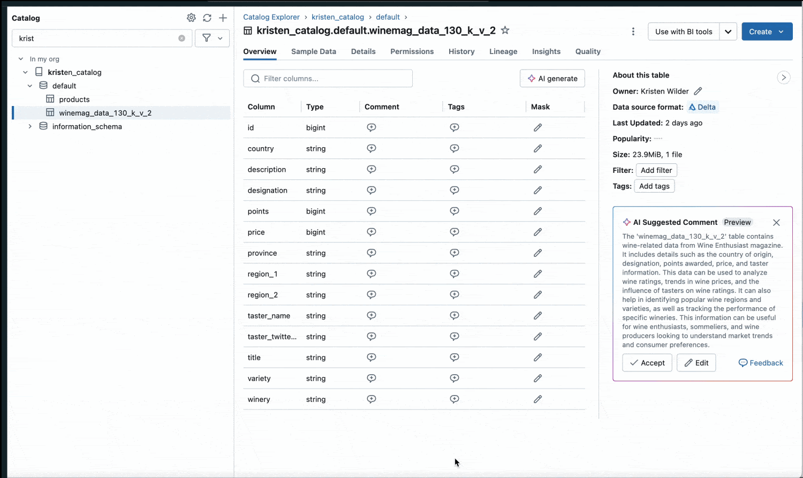Edit mask for the price column
The height and width of the screenshot is (478, 803).
point(537,232)
